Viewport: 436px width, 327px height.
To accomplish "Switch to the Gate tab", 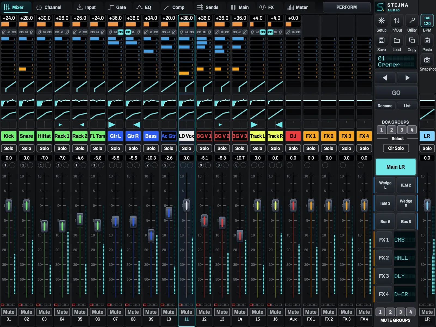I will pyautogui.click(x=117, y=7).
